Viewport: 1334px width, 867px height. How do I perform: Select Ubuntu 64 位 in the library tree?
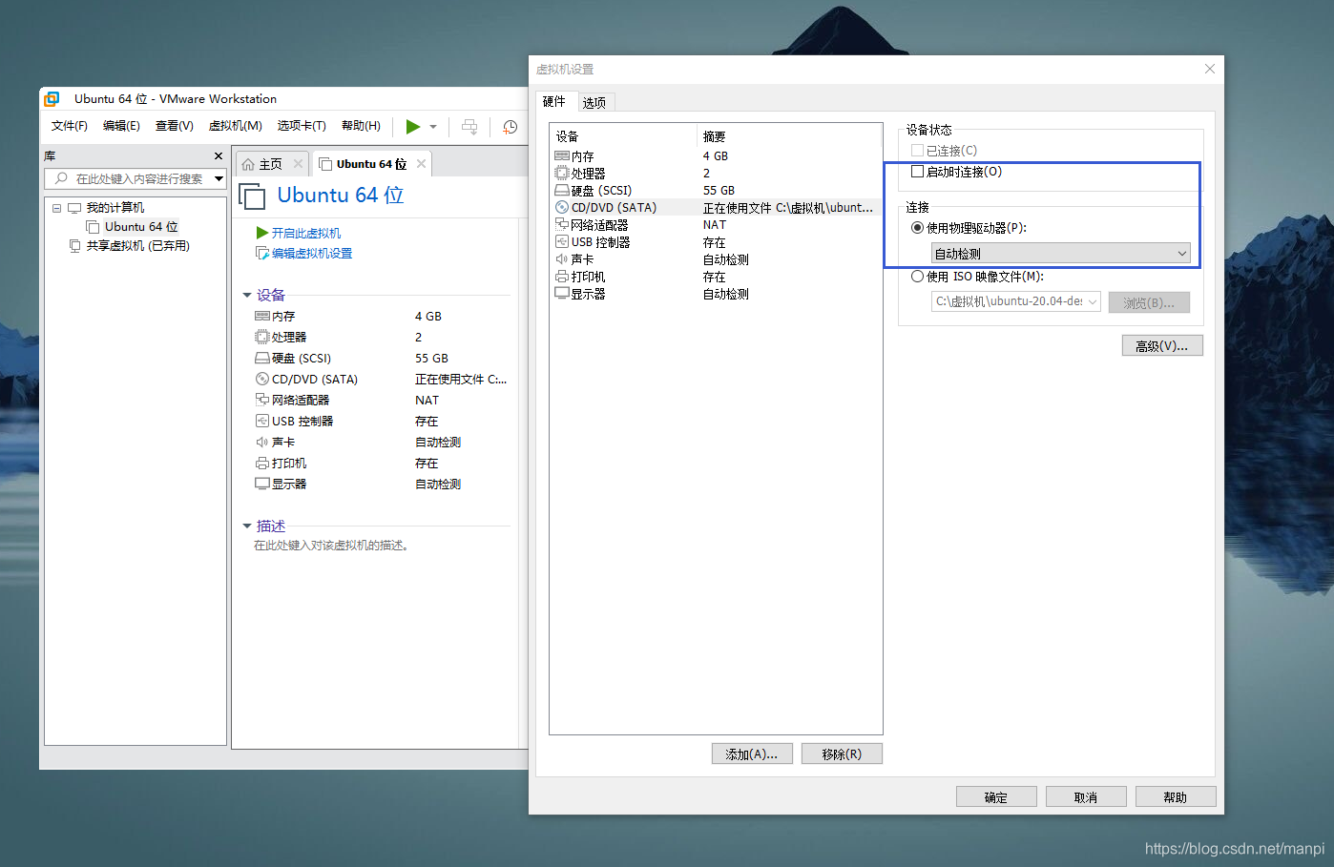coord(141,227)
